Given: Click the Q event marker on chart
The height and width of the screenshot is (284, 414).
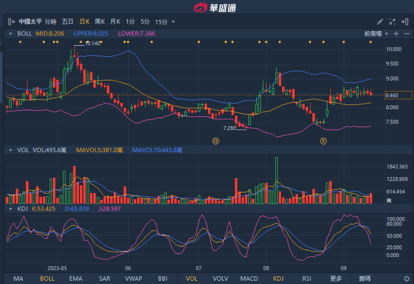Looking at the screenshot, I should [216, 141].
